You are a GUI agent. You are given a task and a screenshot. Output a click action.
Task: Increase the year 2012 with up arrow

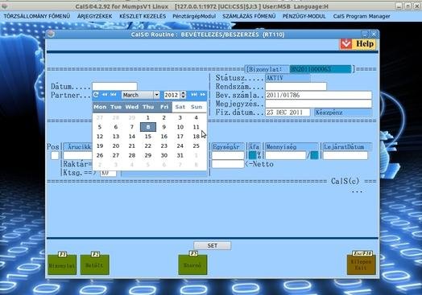click(x=184, y=93)
